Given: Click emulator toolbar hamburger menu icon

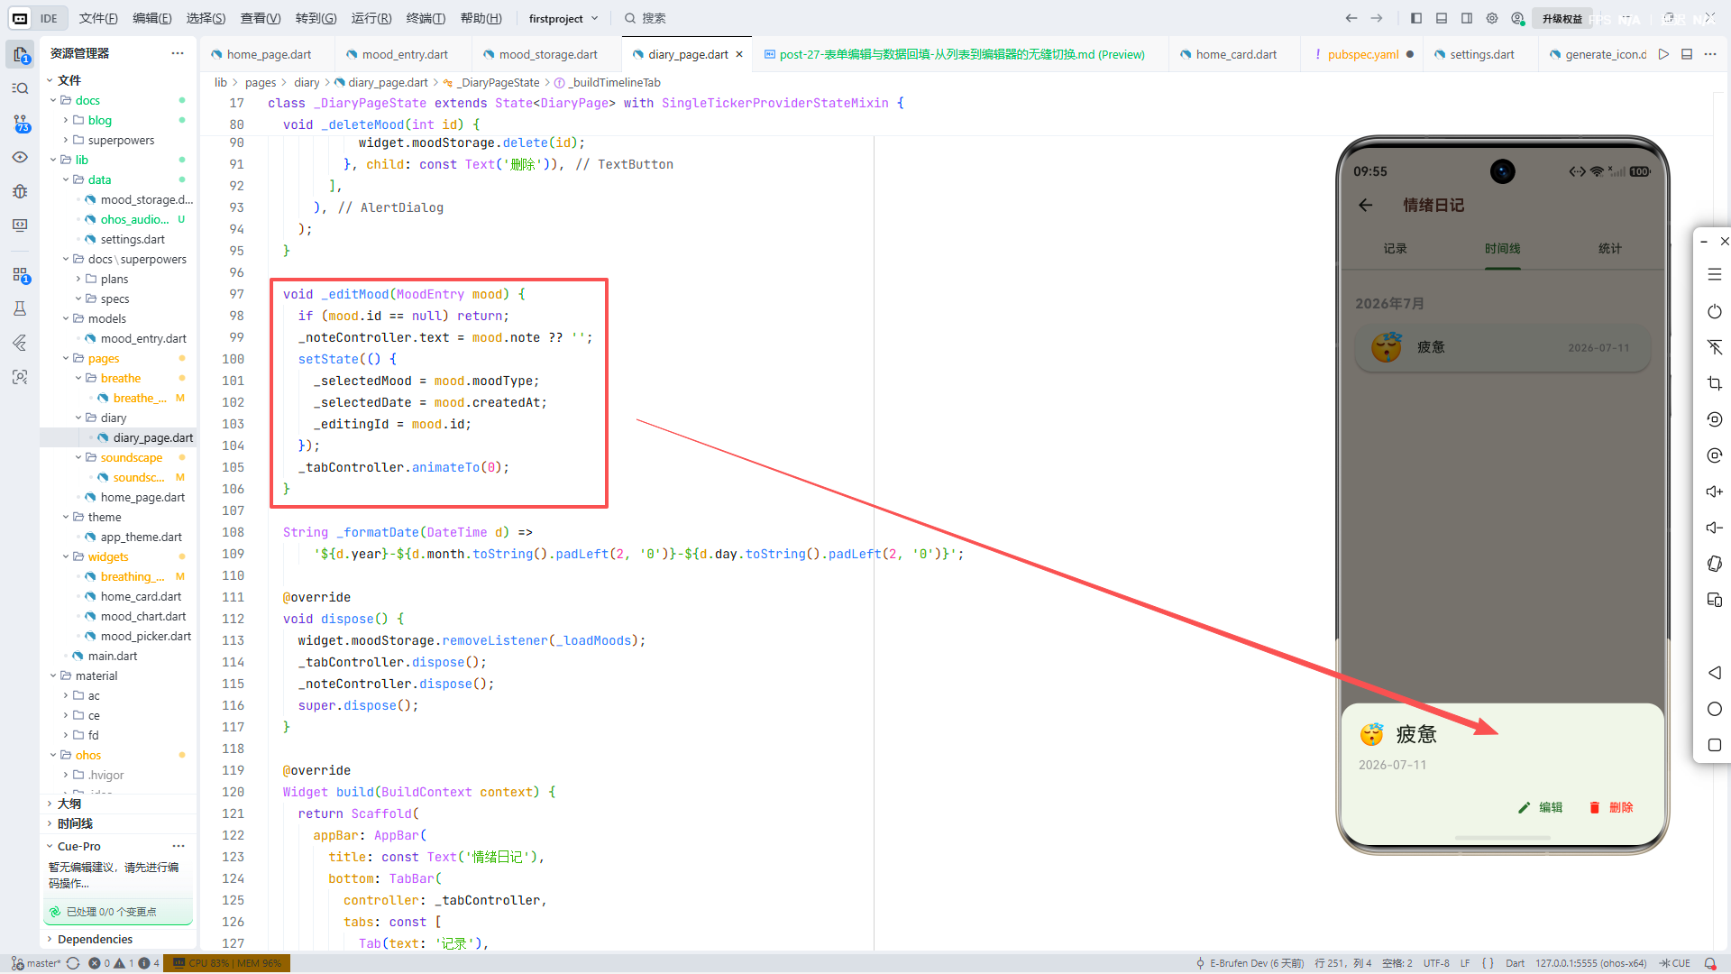Looking at the screenshot, I should (1715, 274).
